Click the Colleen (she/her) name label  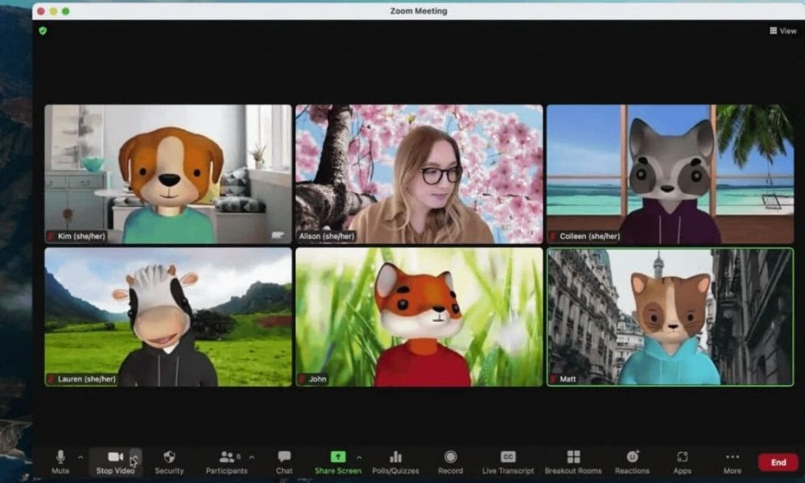589,236
